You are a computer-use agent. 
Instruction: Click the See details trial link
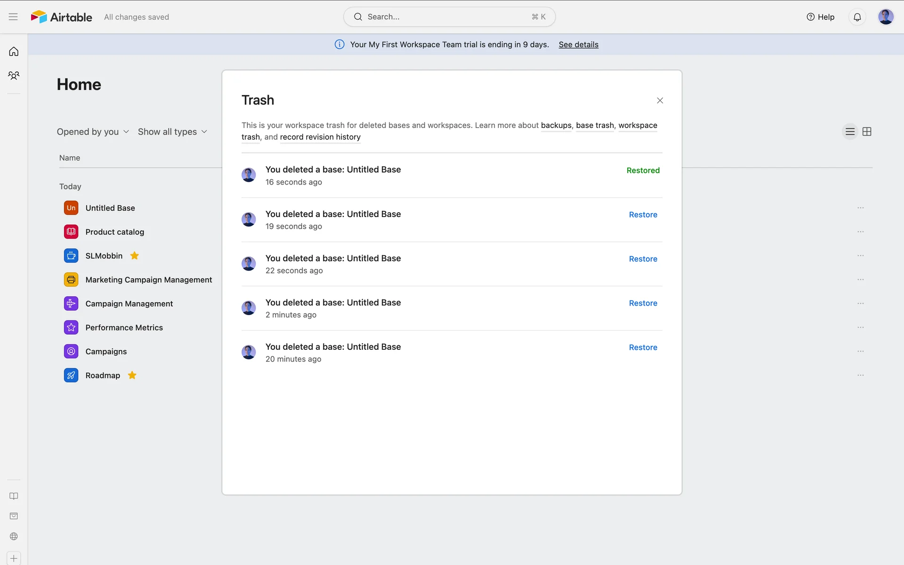pos(578,45)
